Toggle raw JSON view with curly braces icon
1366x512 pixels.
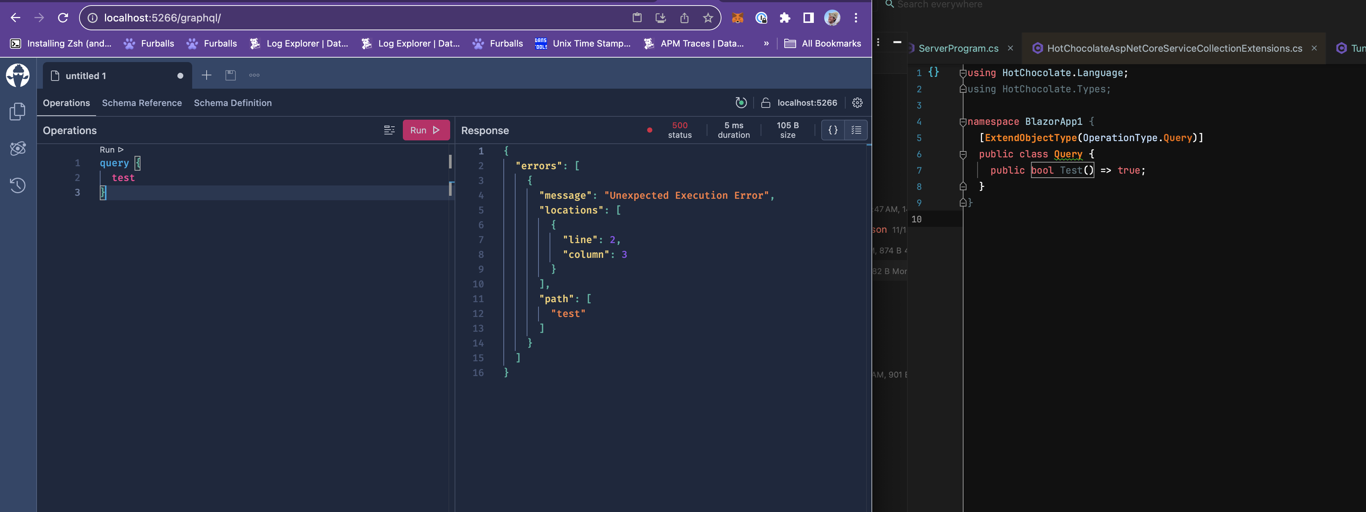tap(833, 130)
